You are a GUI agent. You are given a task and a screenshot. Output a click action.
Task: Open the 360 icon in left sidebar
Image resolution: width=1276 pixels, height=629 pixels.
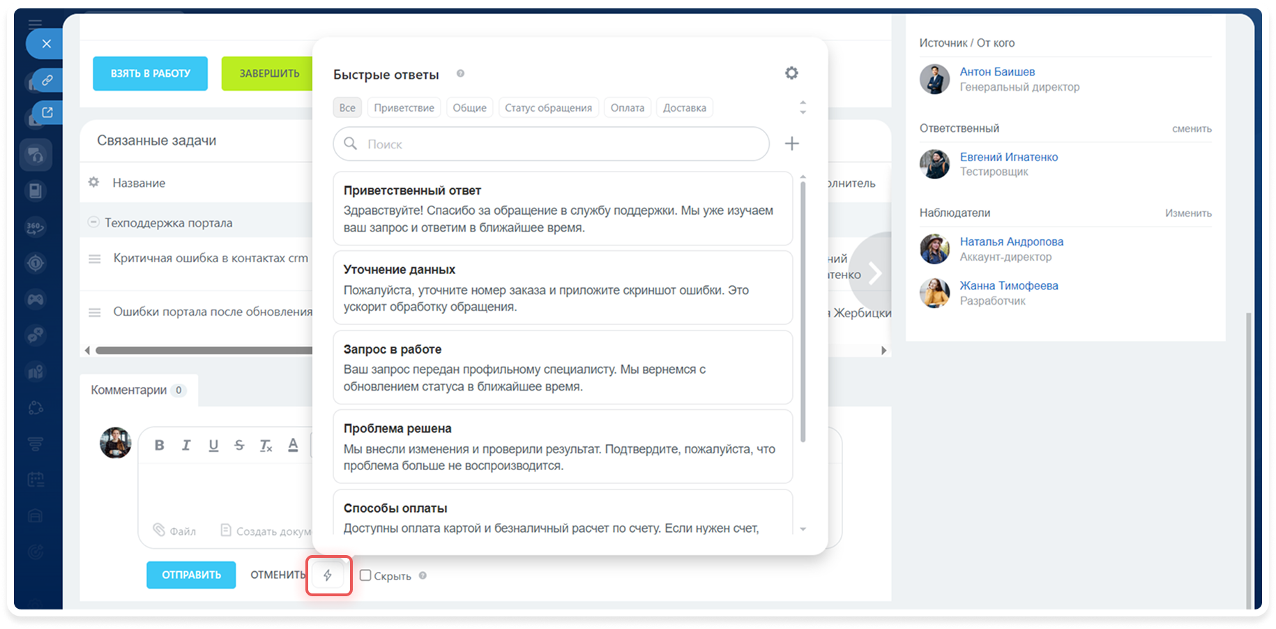point(36,227)
